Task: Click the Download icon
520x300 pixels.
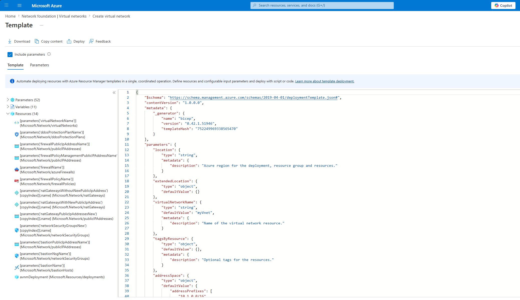Action: (10, 41)
